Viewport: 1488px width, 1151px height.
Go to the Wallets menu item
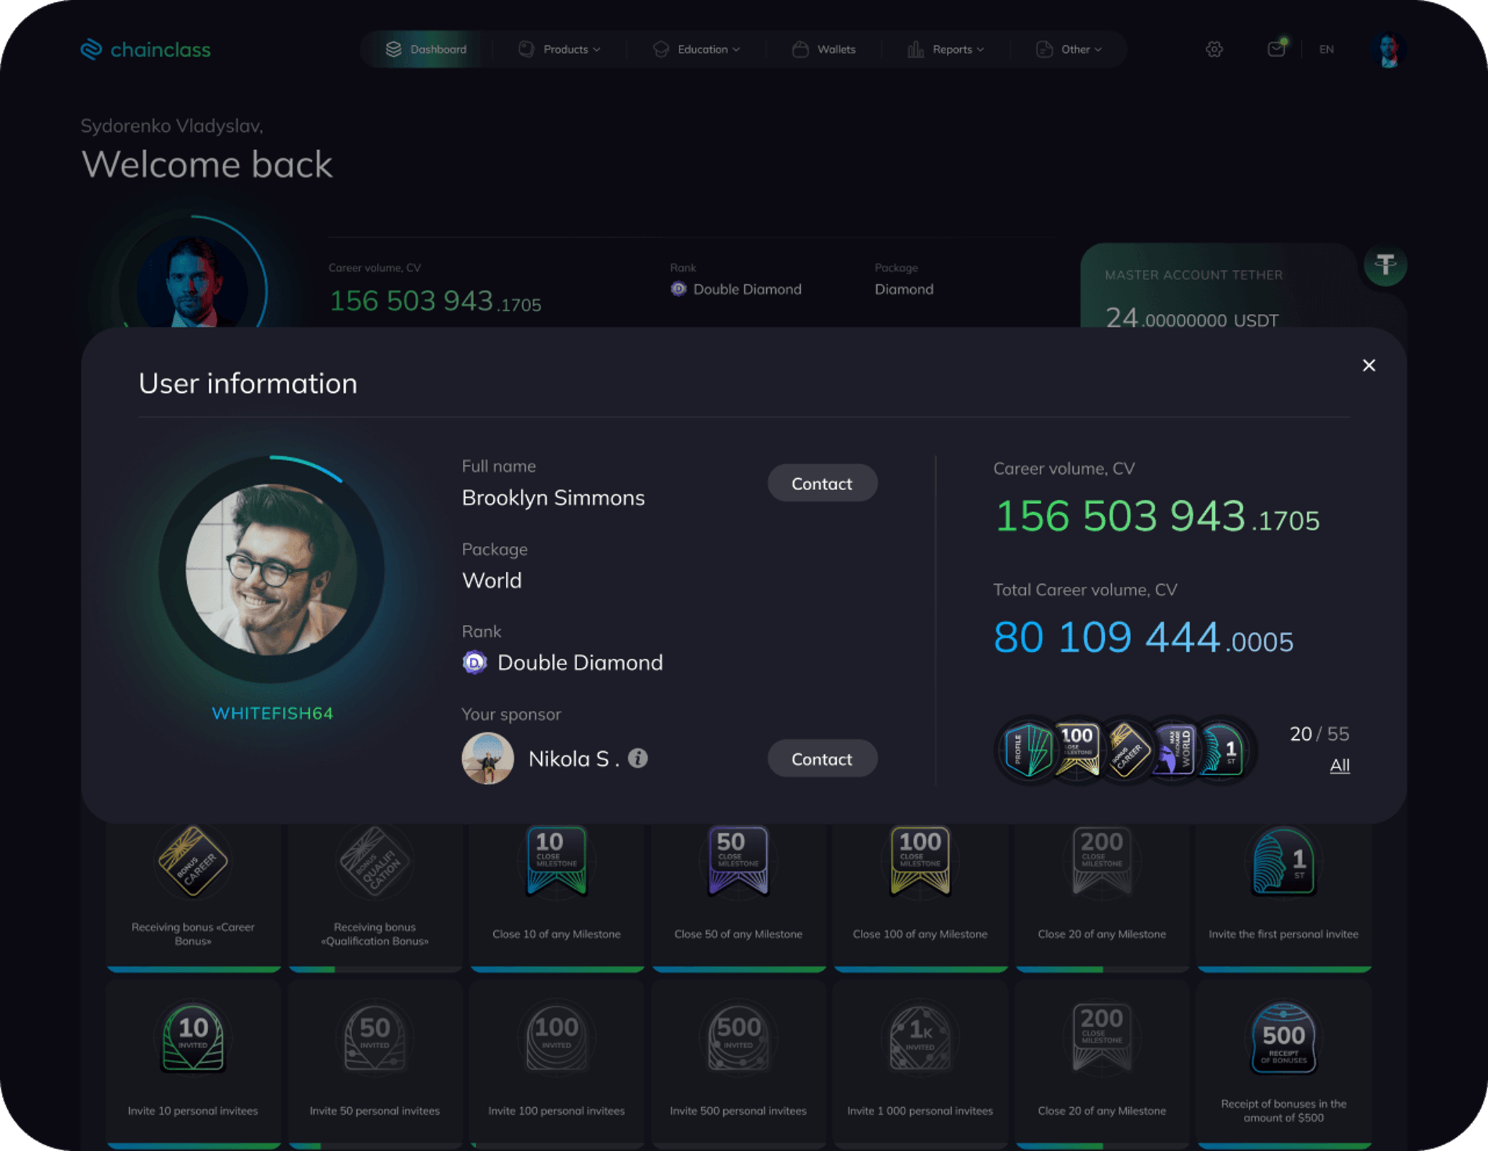click(824, 49)
